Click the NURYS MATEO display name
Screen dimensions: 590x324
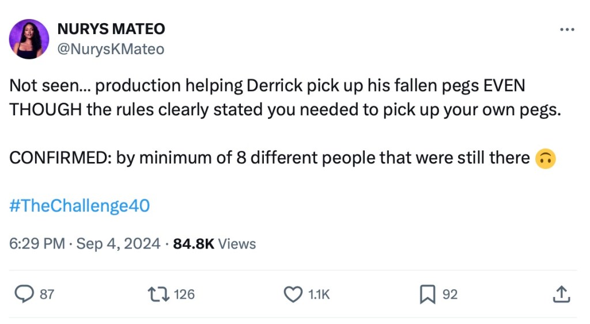(111, 29)
